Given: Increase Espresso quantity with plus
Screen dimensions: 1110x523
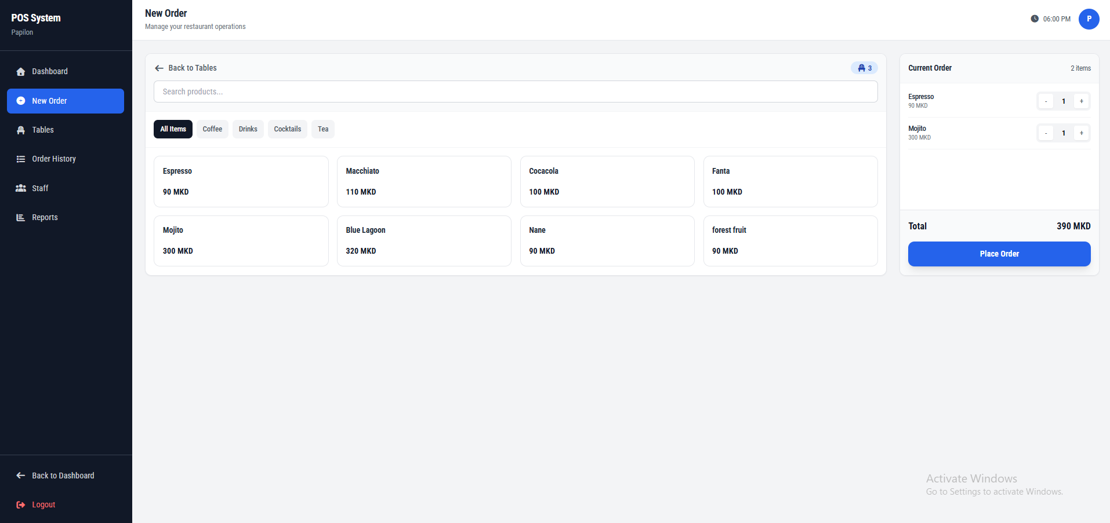Looking at the screenshot, I should click(1081, 101).
